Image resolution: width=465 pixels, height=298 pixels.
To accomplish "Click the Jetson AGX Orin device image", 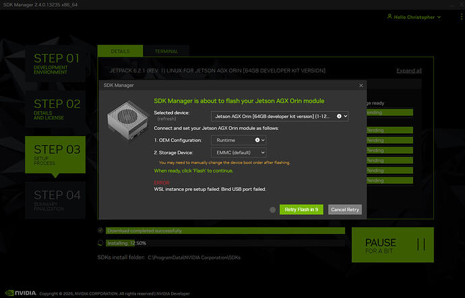I will tap(128, 121).
